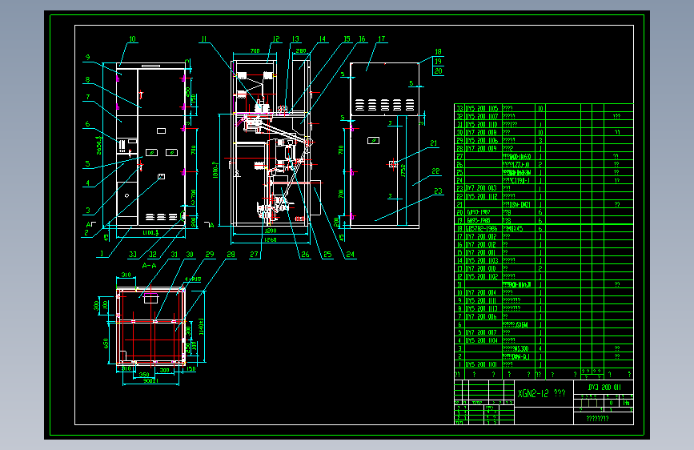Click row number 11 in the parts list

click(x=459, y=284)
